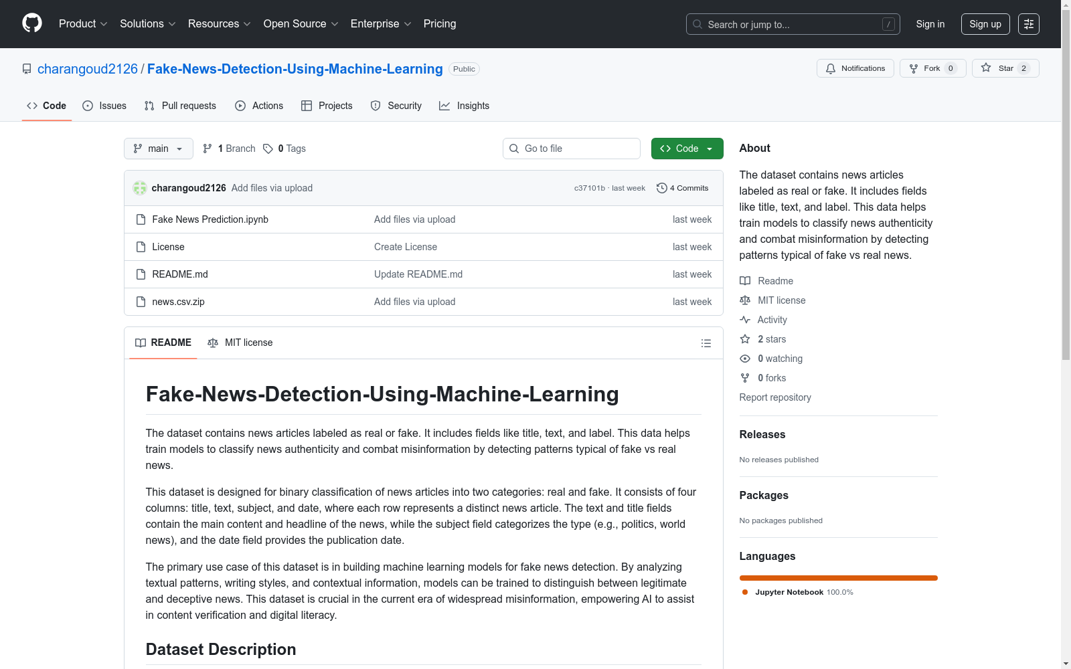Click the branch icon beside 1 Branch
This screenshot has width=1071, height=669.
(208, 149)
